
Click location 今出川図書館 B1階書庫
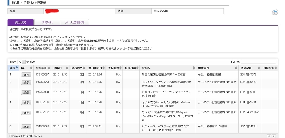pyautogui.click(x=212, y=126)
